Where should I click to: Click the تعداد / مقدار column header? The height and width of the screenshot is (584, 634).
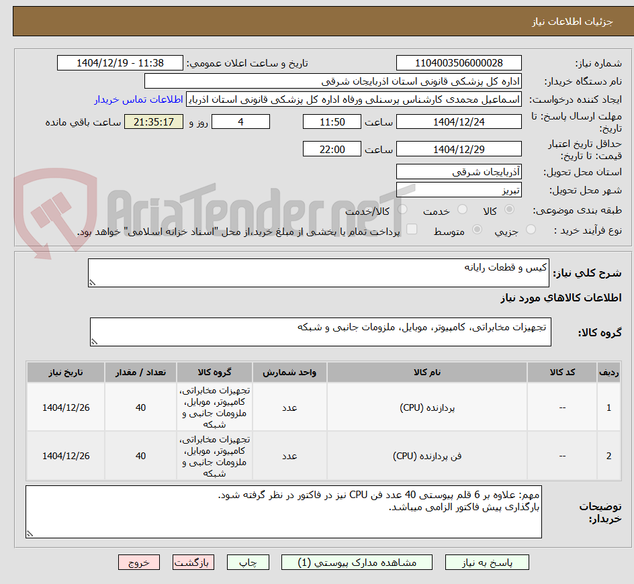[140, 373]
